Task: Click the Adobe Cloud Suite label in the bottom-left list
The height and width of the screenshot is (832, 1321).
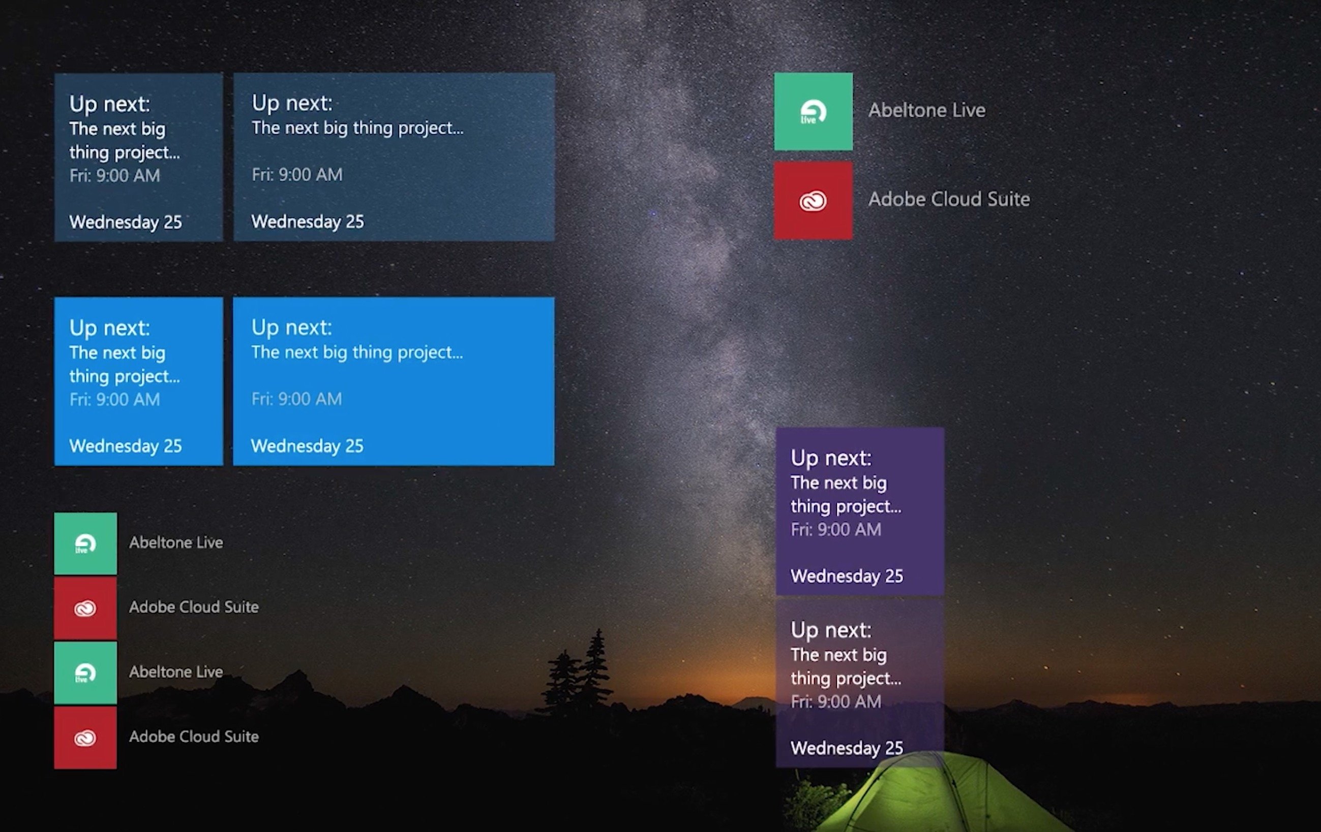Action: (194, 607)
